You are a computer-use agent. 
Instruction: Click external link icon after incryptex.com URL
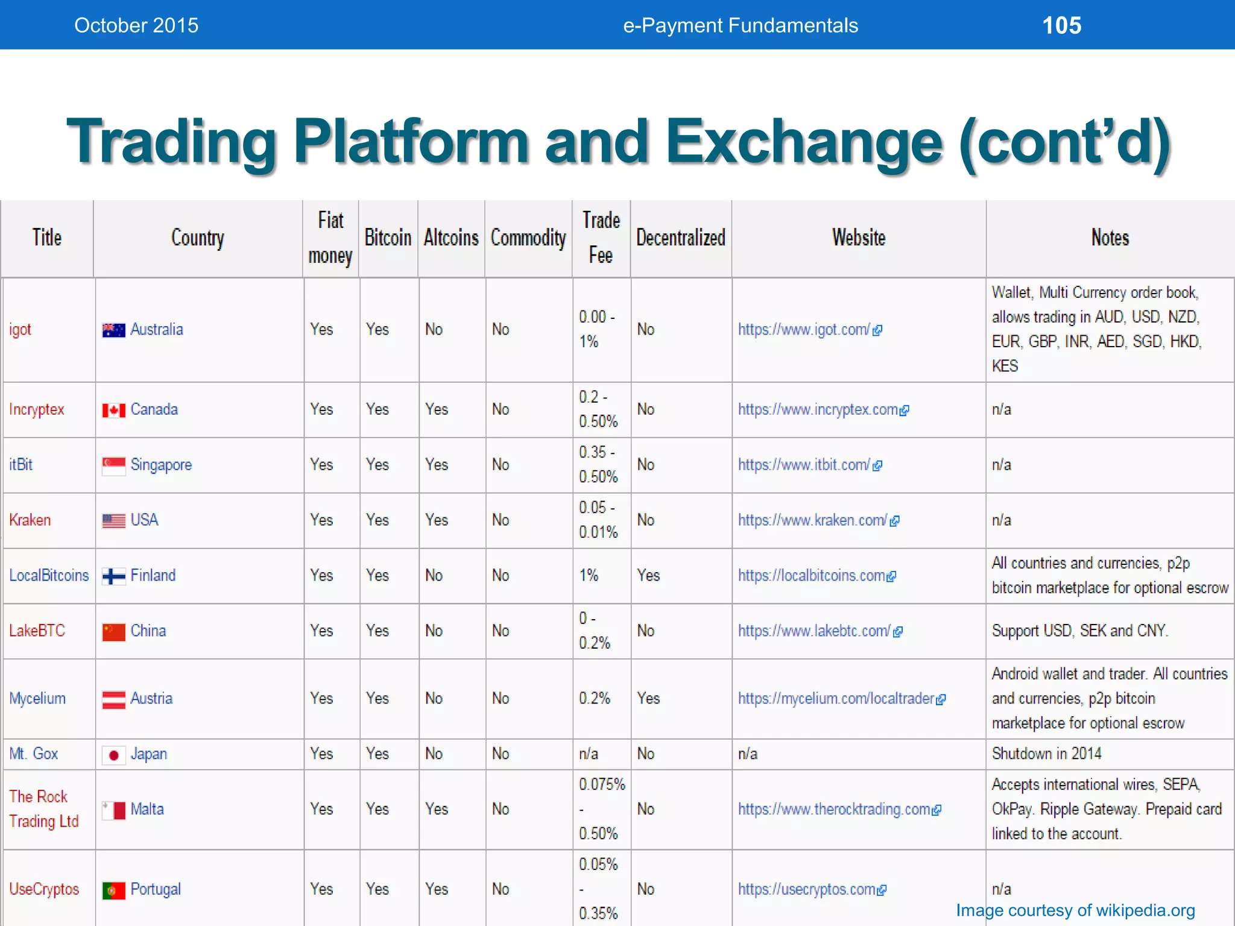[904, 411]
